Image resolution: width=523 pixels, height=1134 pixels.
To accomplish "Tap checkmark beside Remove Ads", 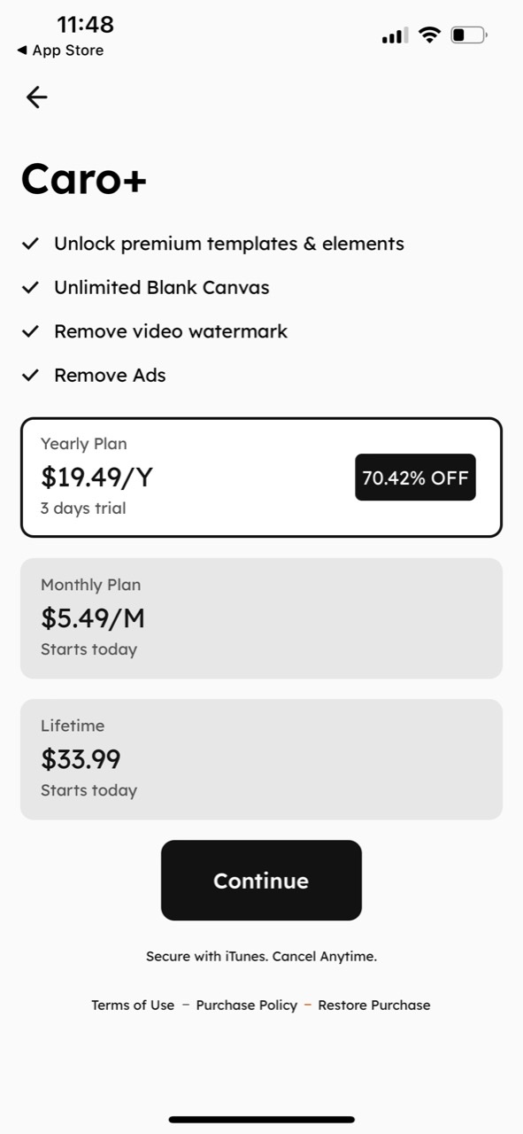I will [31, 375].
